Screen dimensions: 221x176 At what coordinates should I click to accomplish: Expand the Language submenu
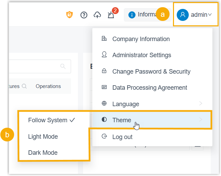pos(200,104)
